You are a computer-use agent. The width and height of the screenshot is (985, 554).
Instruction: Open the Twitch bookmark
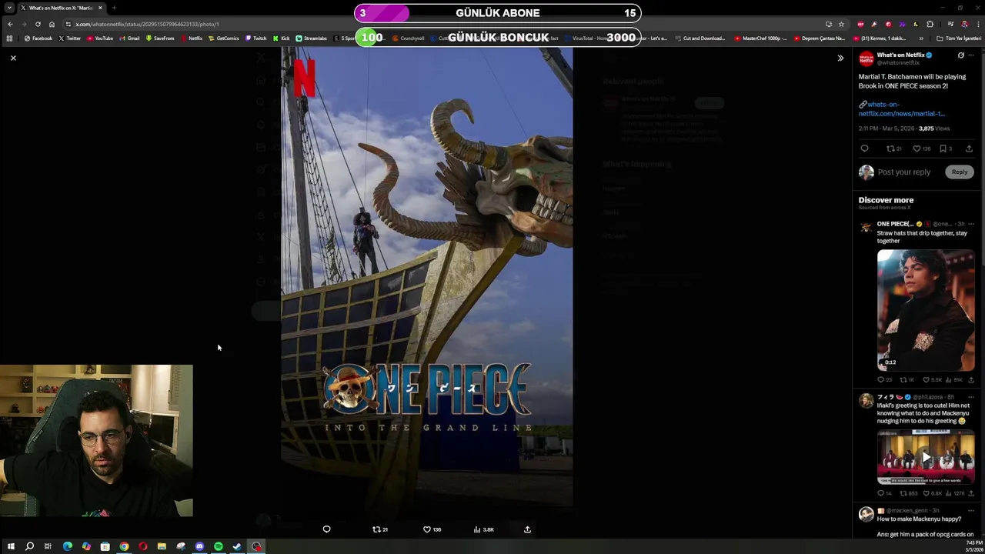pyautogui.click(x=255, y=38)
